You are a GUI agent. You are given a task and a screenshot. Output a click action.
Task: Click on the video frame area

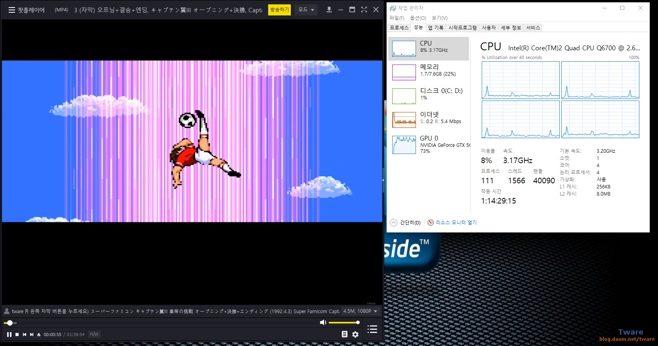pyautogui.click(x=192, y=141)
